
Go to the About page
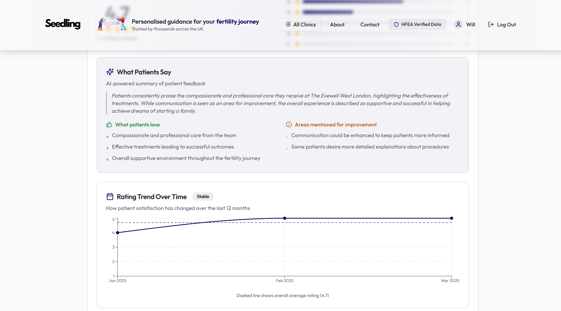[x=337, y=25]
